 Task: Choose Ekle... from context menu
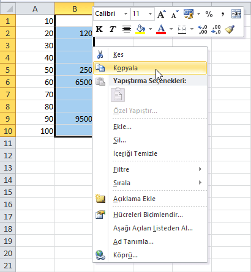(150, 127)
